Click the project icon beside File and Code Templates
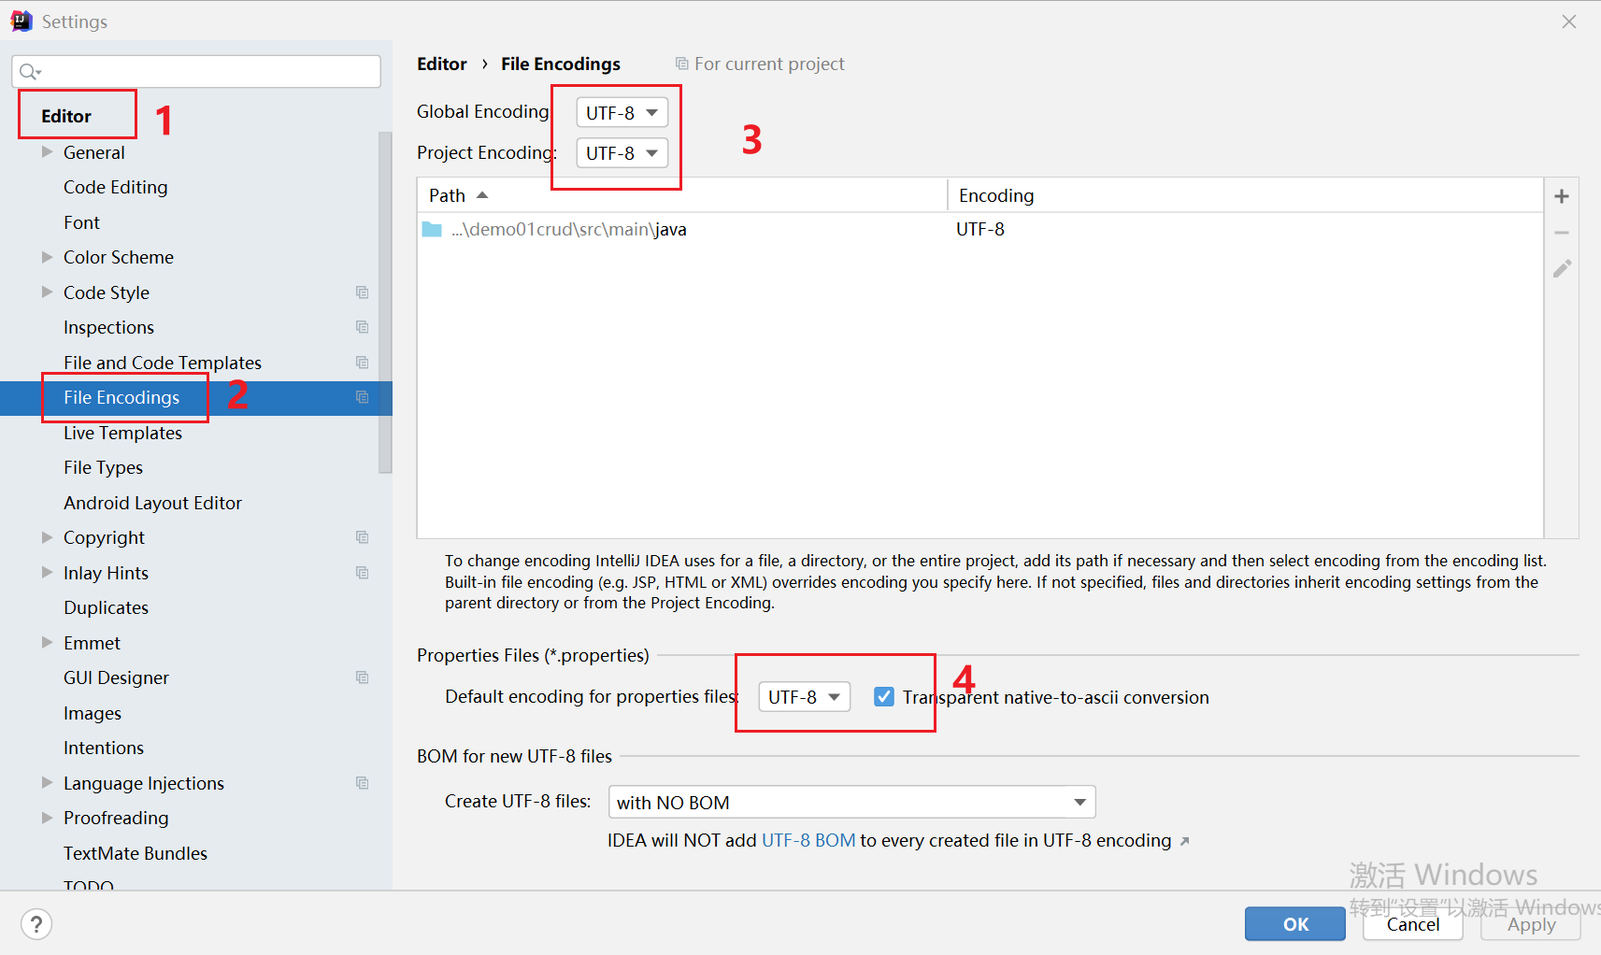The image size is (1601, 955). [x=363, y=363]
